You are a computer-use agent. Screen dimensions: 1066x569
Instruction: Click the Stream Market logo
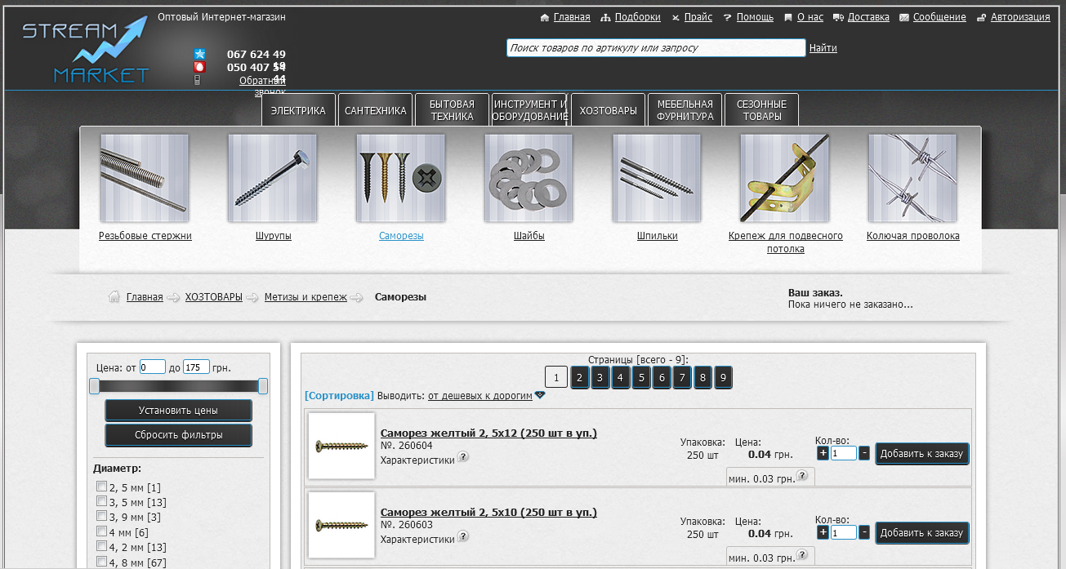pyautogui.click(x=85, y=51)
